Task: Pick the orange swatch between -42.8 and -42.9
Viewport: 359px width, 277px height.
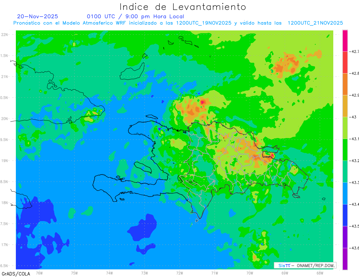Action: click(345, 84)
